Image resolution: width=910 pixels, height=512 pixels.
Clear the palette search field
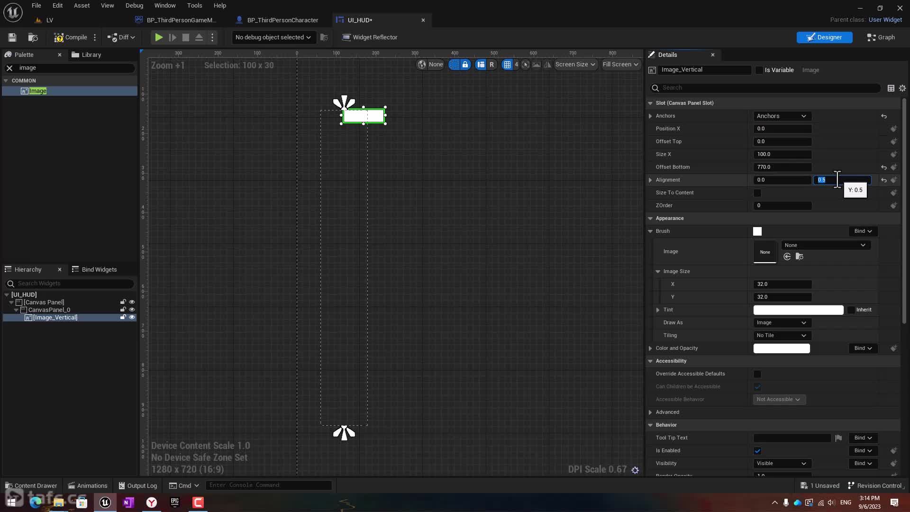(9, 68)
